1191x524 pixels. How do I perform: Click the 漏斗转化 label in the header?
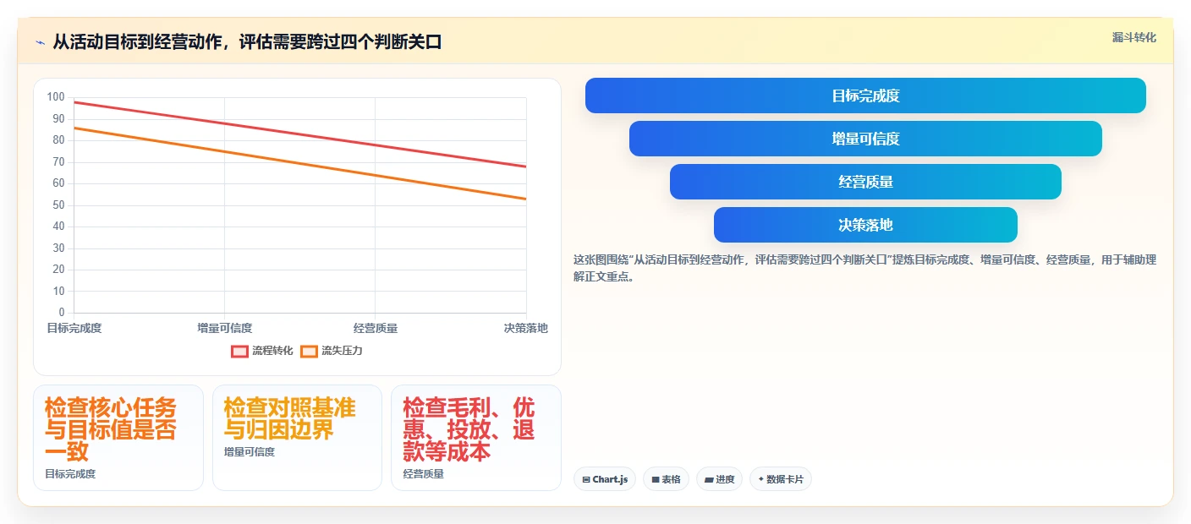(x=1133, y=37)
